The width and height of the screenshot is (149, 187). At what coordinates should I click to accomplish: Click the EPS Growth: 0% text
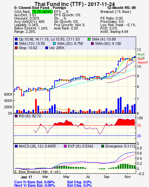(x=67, y=15)
